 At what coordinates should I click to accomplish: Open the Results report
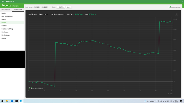(12, 13)
